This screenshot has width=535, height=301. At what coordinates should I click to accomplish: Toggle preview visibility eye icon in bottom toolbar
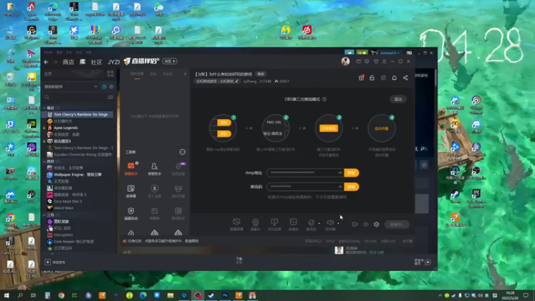366,224
